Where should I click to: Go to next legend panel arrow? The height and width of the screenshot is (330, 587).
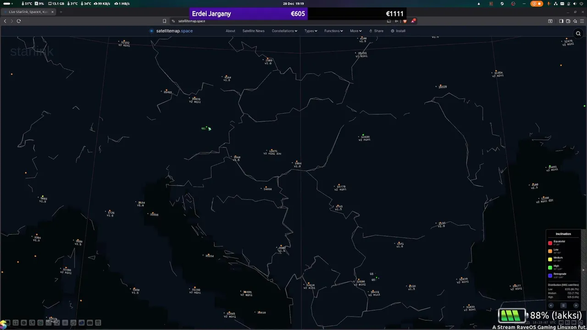[x=576, y=305]
